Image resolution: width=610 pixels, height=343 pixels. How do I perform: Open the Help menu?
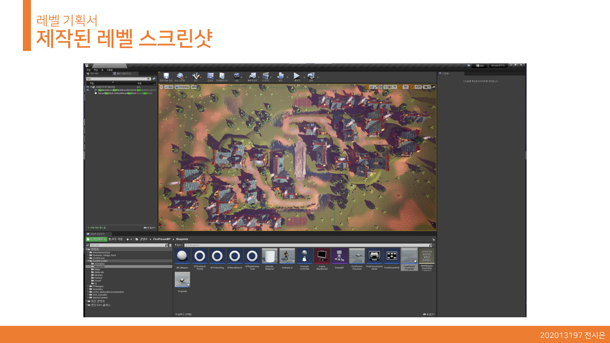(x=110, y=70)
